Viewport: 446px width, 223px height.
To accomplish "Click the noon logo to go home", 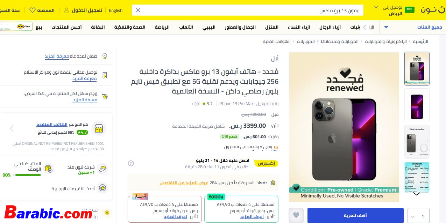I will 432,10.
